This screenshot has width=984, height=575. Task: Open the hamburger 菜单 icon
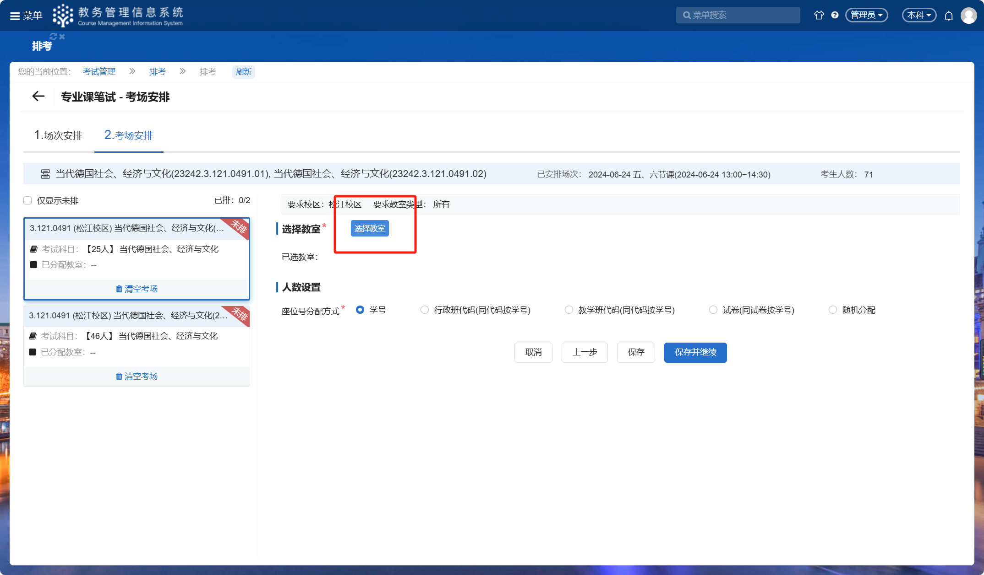tap(15, 16)
